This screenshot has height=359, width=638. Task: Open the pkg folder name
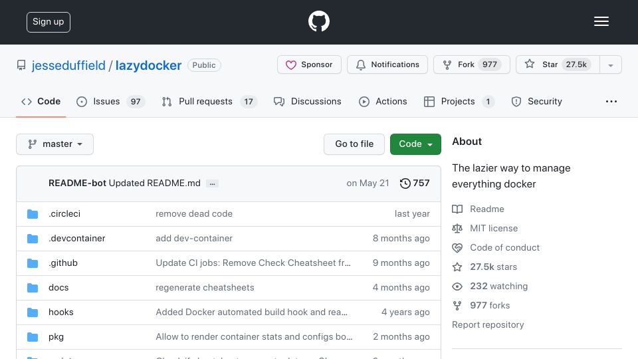(56, 337)
